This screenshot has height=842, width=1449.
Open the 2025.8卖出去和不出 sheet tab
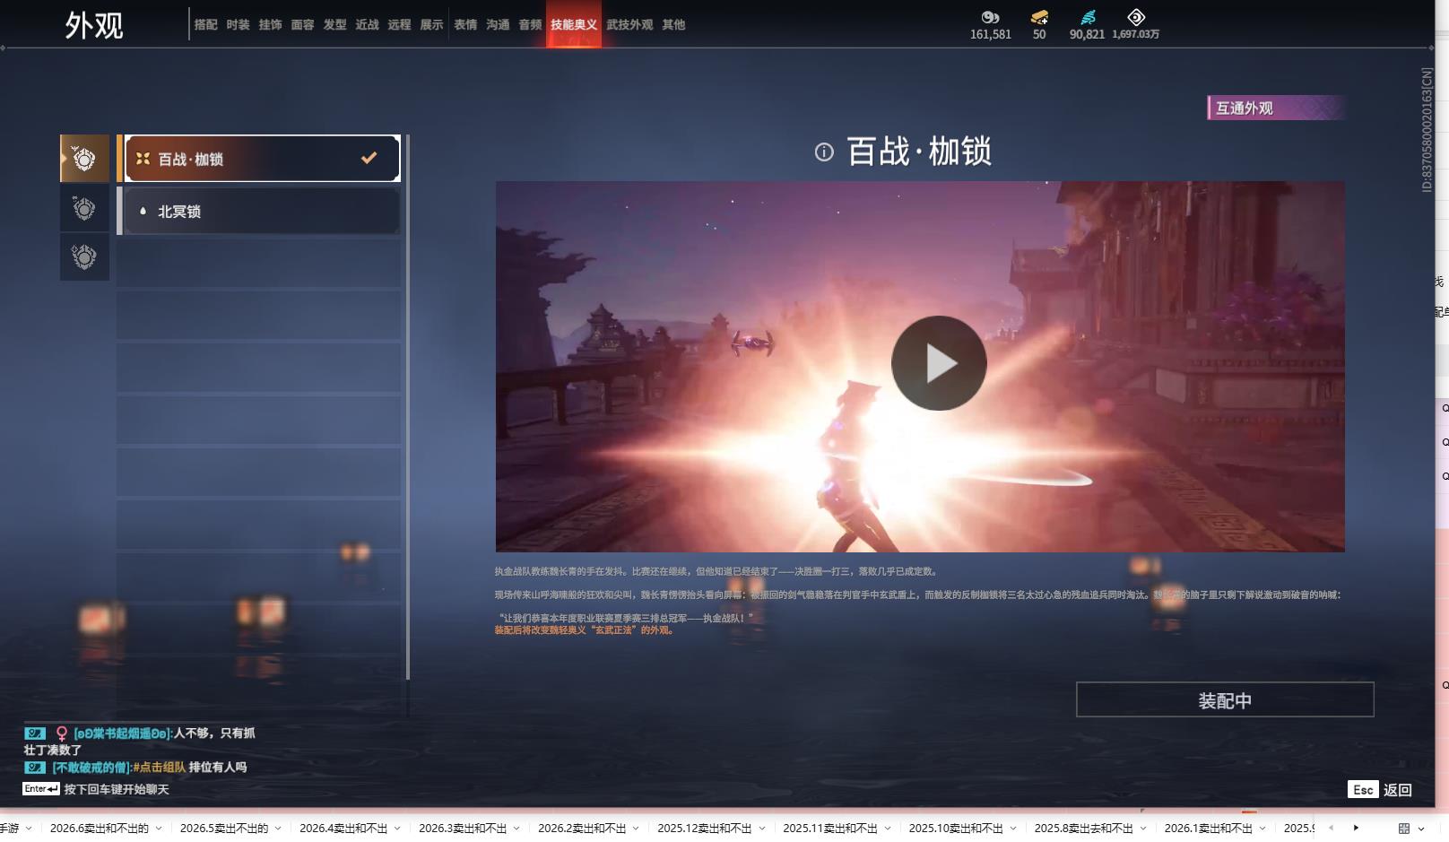click(1083, 828)
